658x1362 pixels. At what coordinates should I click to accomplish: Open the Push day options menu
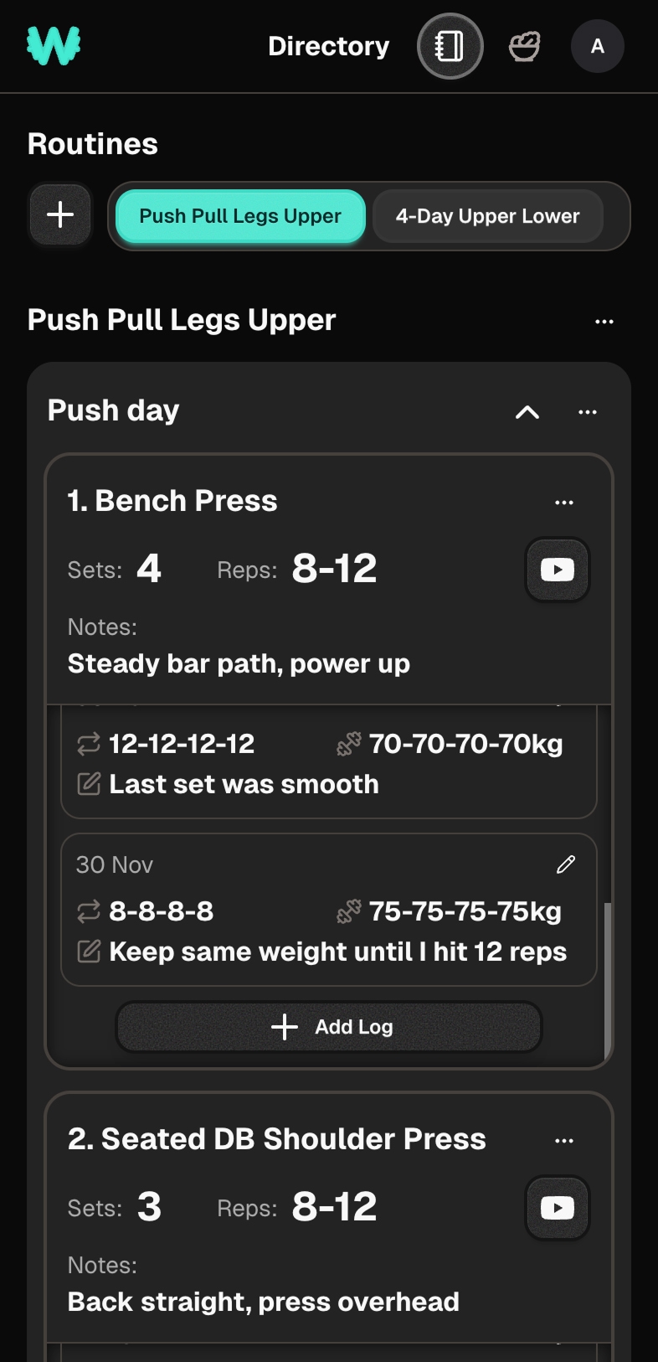pos(587,412)
